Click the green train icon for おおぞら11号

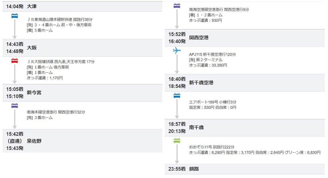pyautogui.click(x=177, y=141)
